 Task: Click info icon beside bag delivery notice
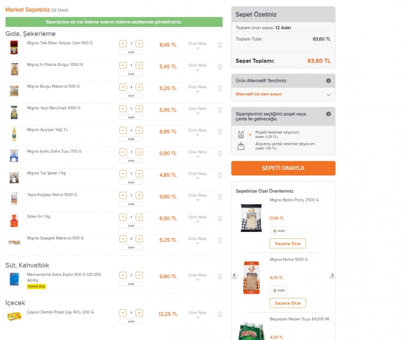(x=328, y=114)
